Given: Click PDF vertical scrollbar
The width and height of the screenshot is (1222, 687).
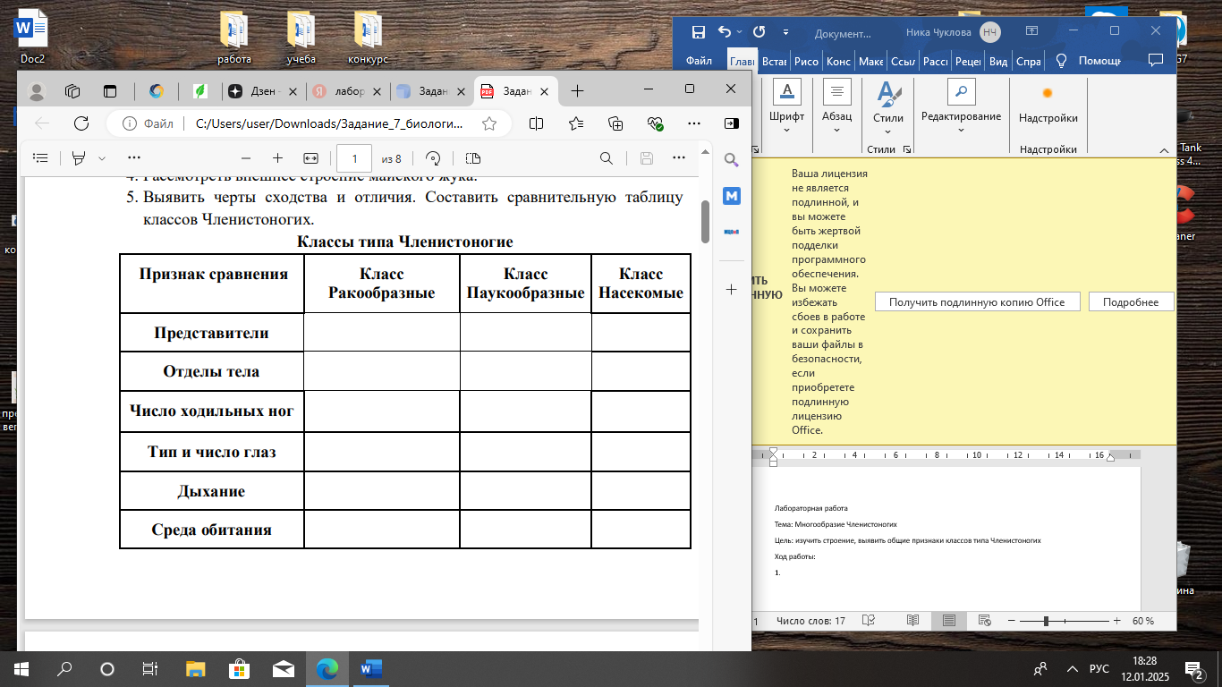Looking at the screenshot, I should (705, 221).
